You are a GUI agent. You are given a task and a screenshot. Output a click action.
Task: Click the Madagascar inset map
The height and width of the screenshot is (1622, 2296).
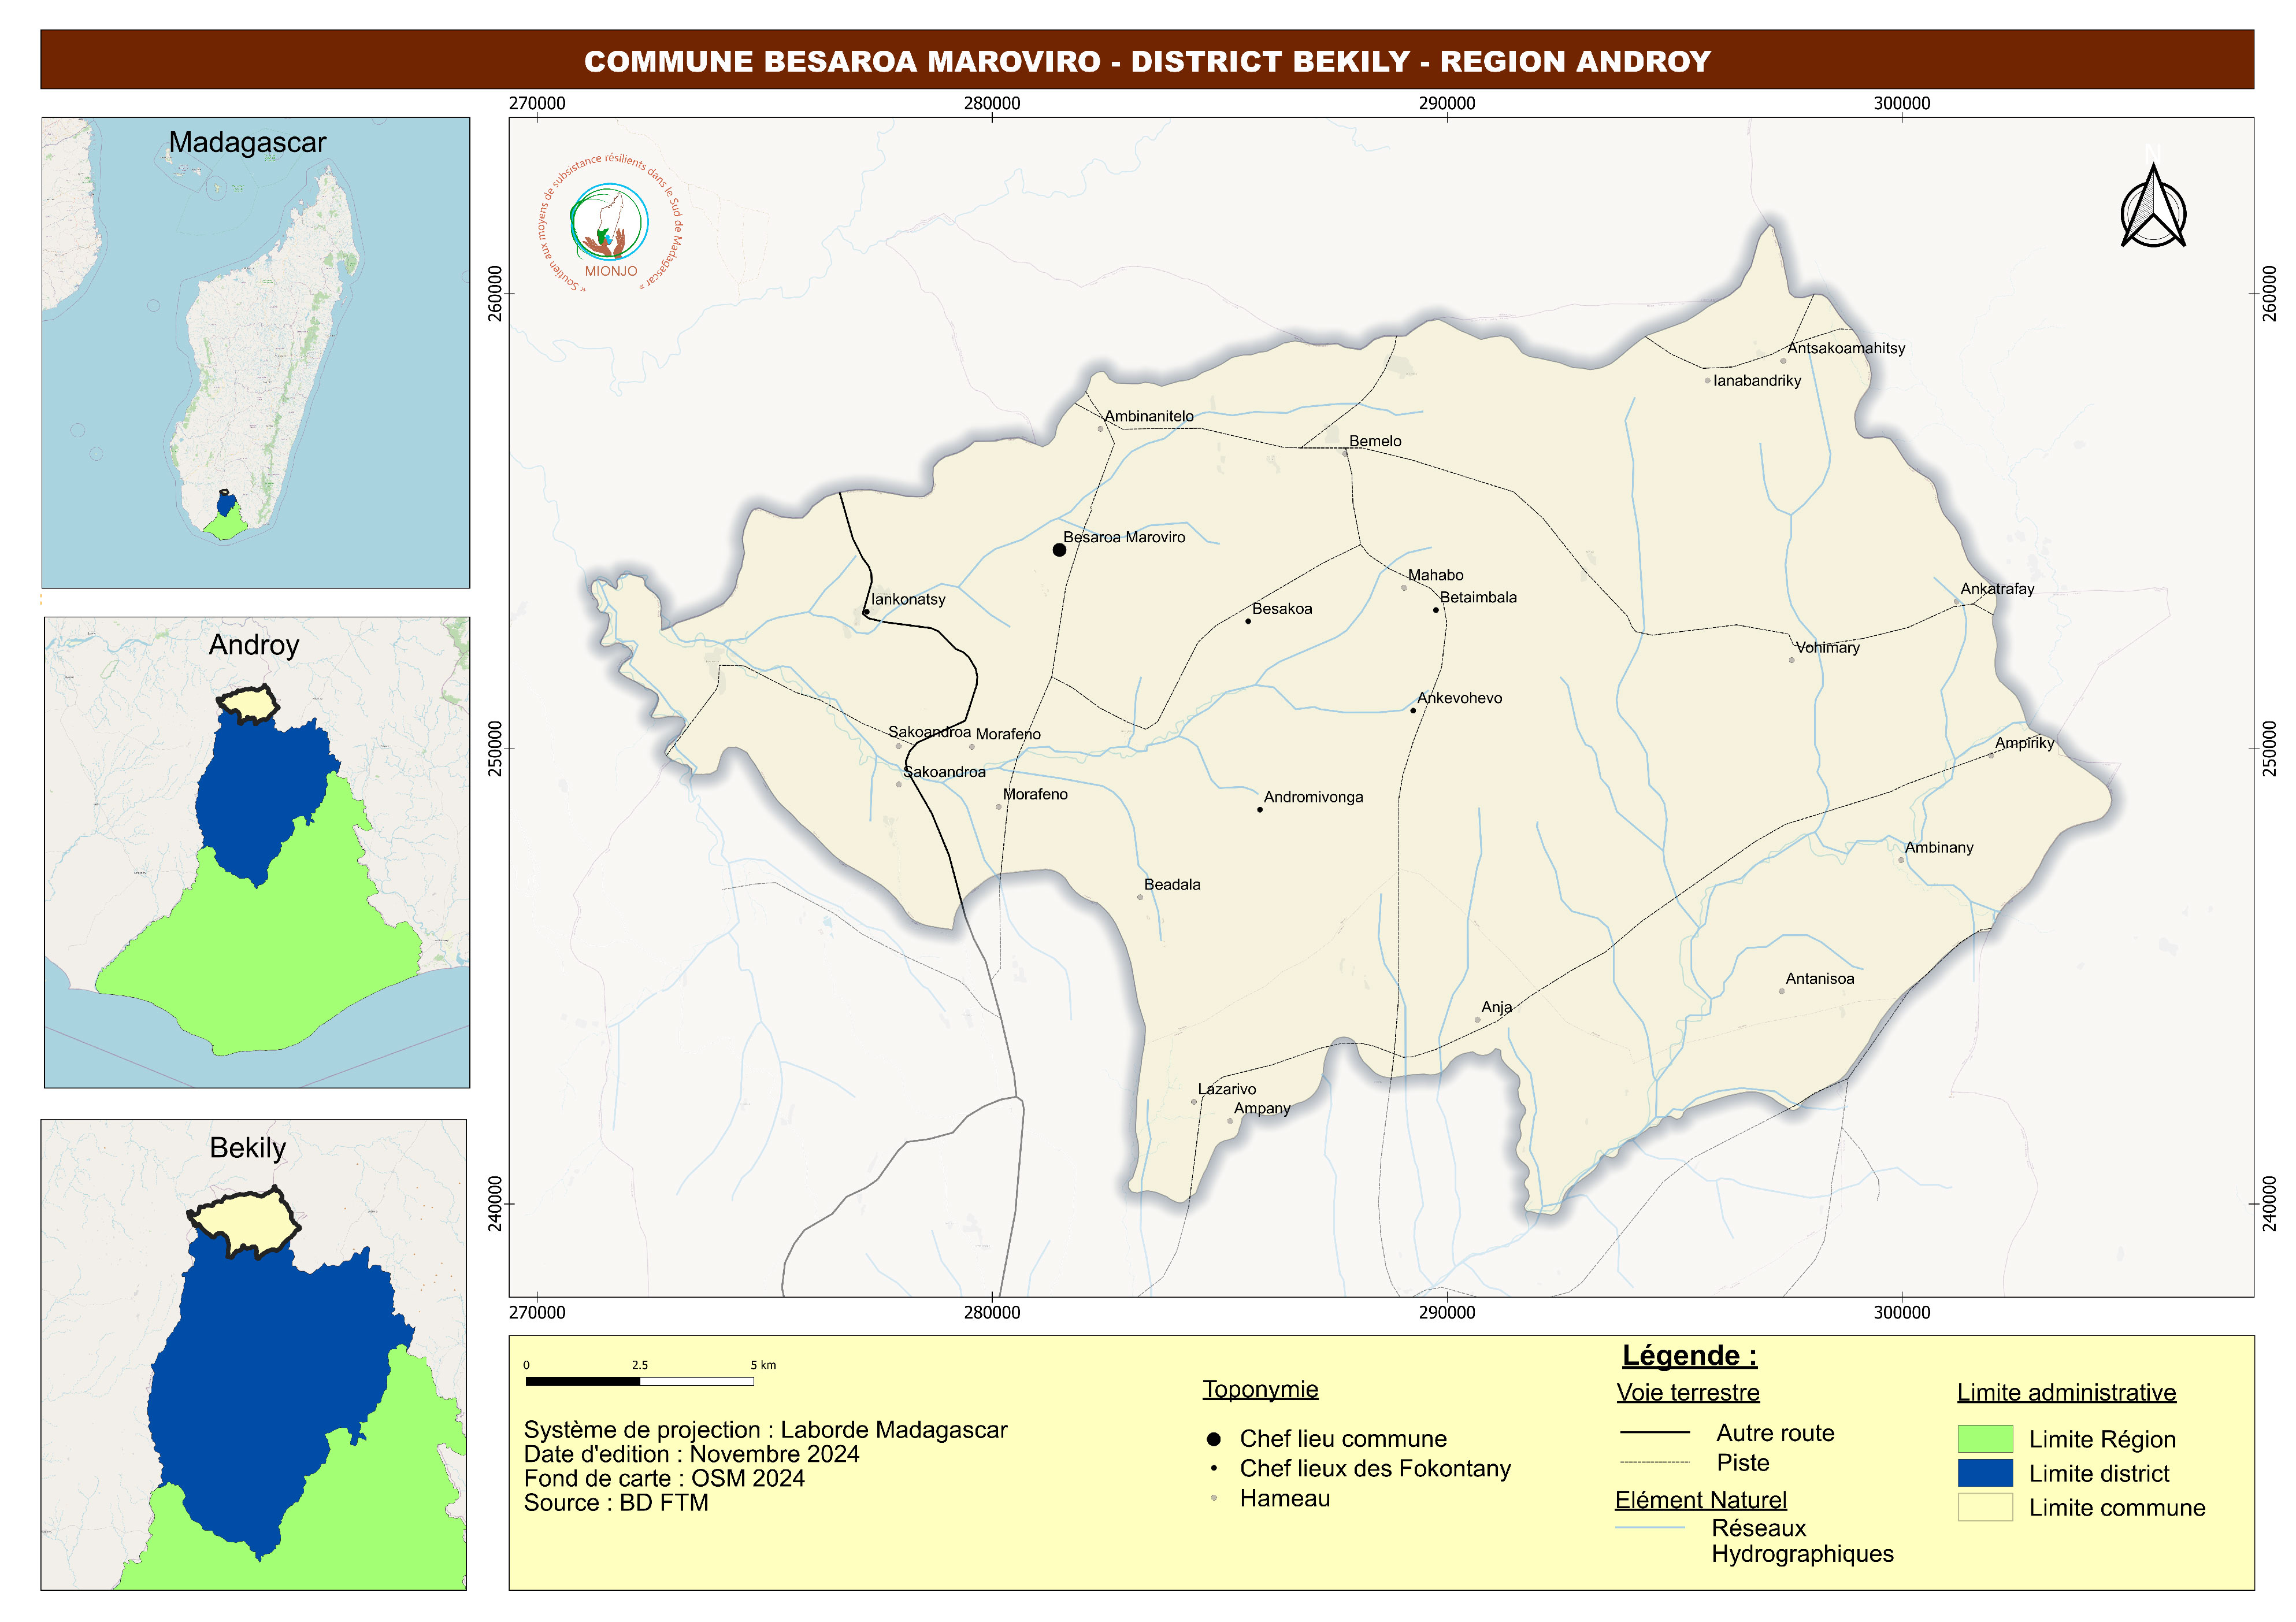(255, 352)
